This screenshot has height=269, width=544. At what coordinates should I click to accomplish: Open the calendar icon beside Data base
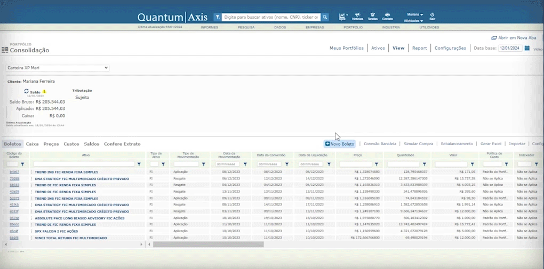tap(527, 48)
